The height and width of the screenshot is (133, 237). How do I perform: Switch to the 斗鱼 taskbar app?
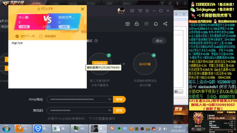[x=23, y=129]
